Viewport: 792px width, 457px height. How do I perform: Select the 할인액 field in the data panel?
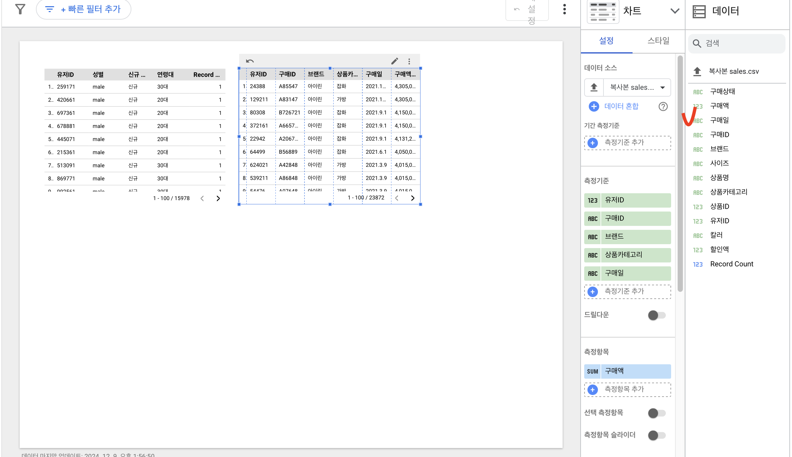(x=719, y=250)
